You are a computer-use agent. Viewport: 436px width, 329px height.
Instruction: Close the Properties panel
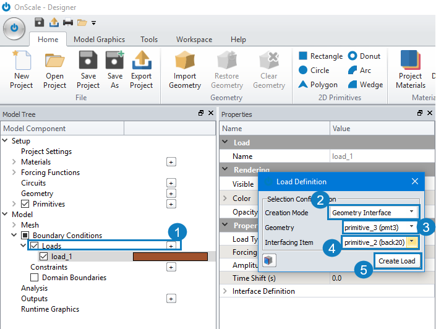click(x=430, y=113)
